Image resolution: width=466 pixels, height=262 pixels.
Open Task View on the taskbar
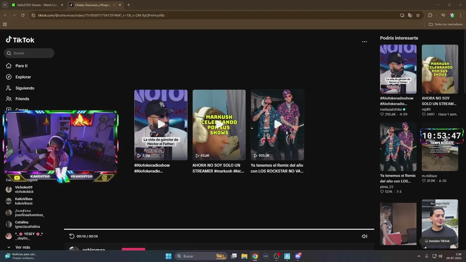click(x=234, y=256)
